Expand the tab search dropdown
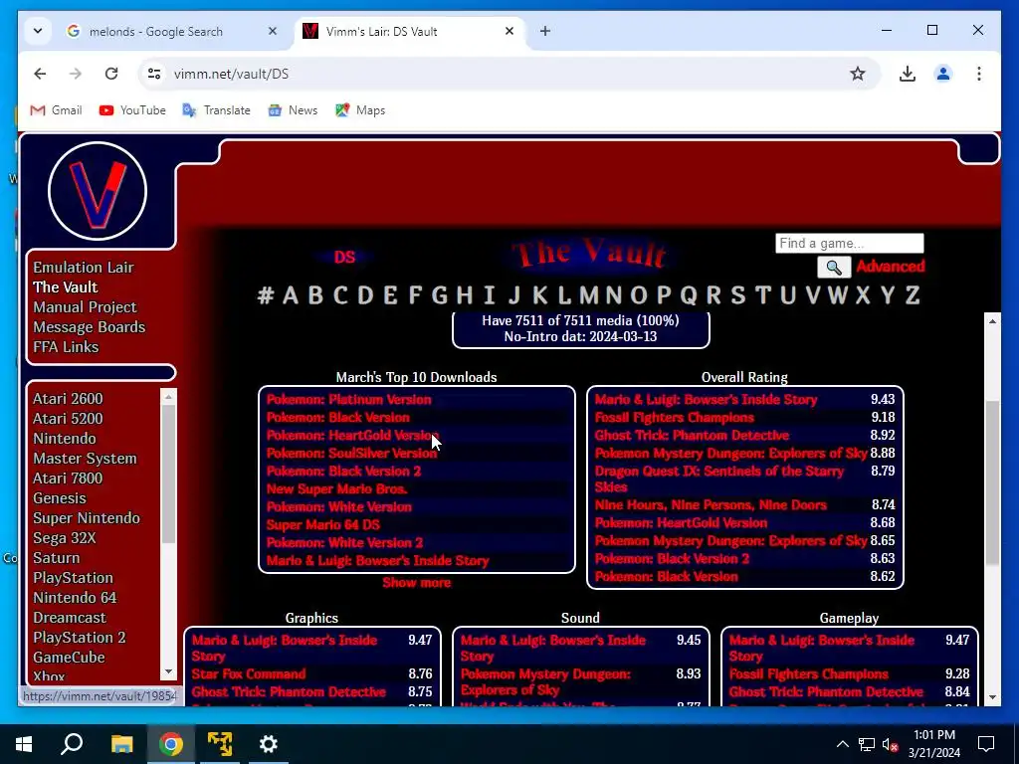 click(38, 31)
